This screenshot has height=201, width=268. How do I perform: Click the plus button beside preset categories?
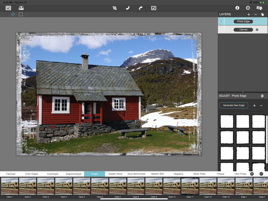click(x=252, y=174)
